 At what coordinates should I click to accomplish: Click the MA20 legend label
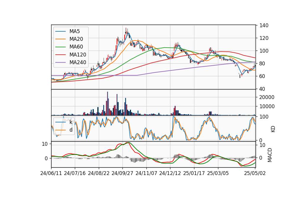[x=76, y=39]
